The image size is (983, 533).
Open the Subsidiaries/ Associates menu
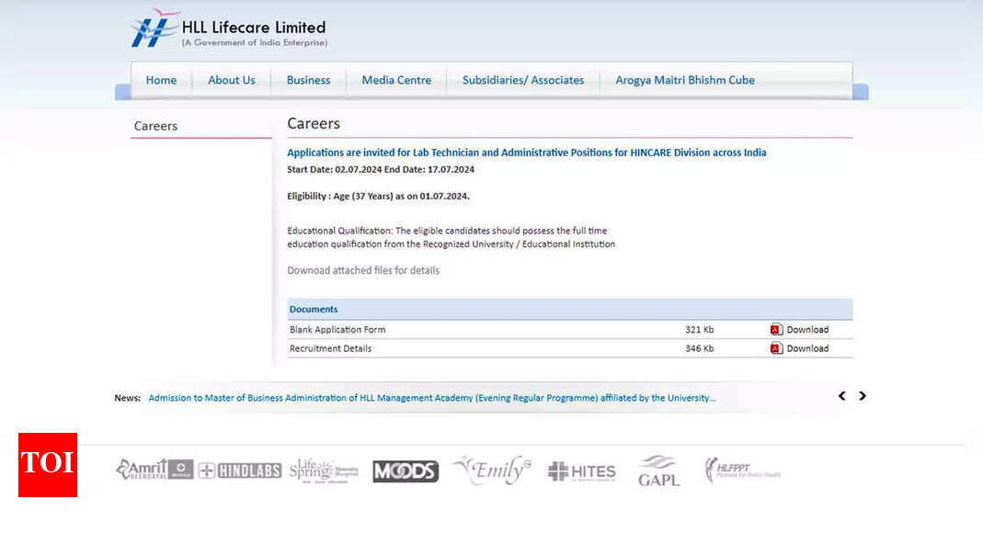[523, 80]
